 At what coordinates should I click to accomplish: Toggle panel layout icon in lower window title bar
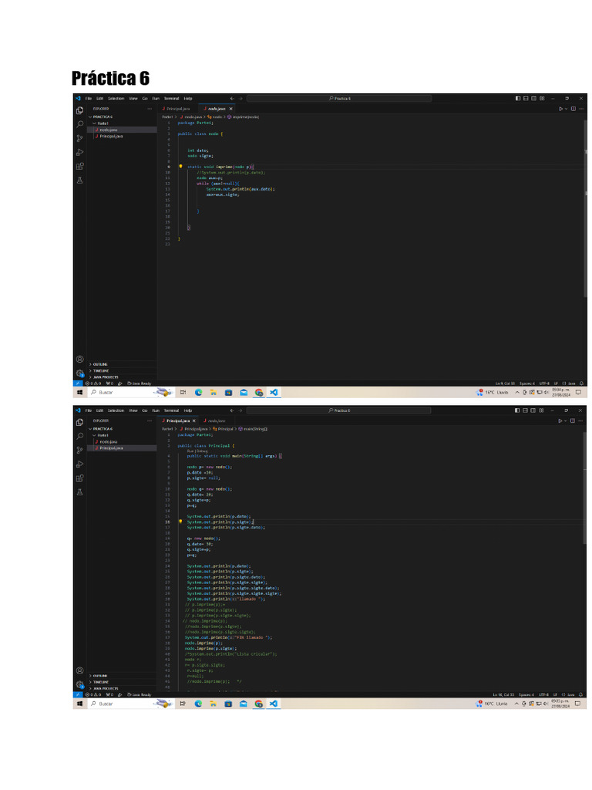point(525,410)
